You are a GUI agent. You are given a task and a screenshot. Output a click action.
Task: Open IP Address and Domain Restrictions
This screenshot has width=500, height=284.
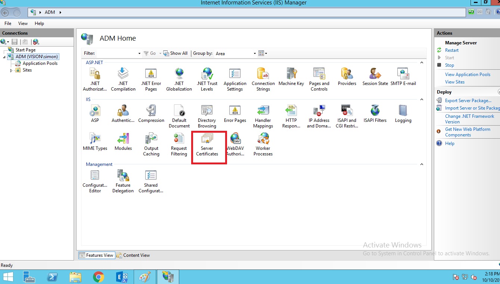[319, 116]
